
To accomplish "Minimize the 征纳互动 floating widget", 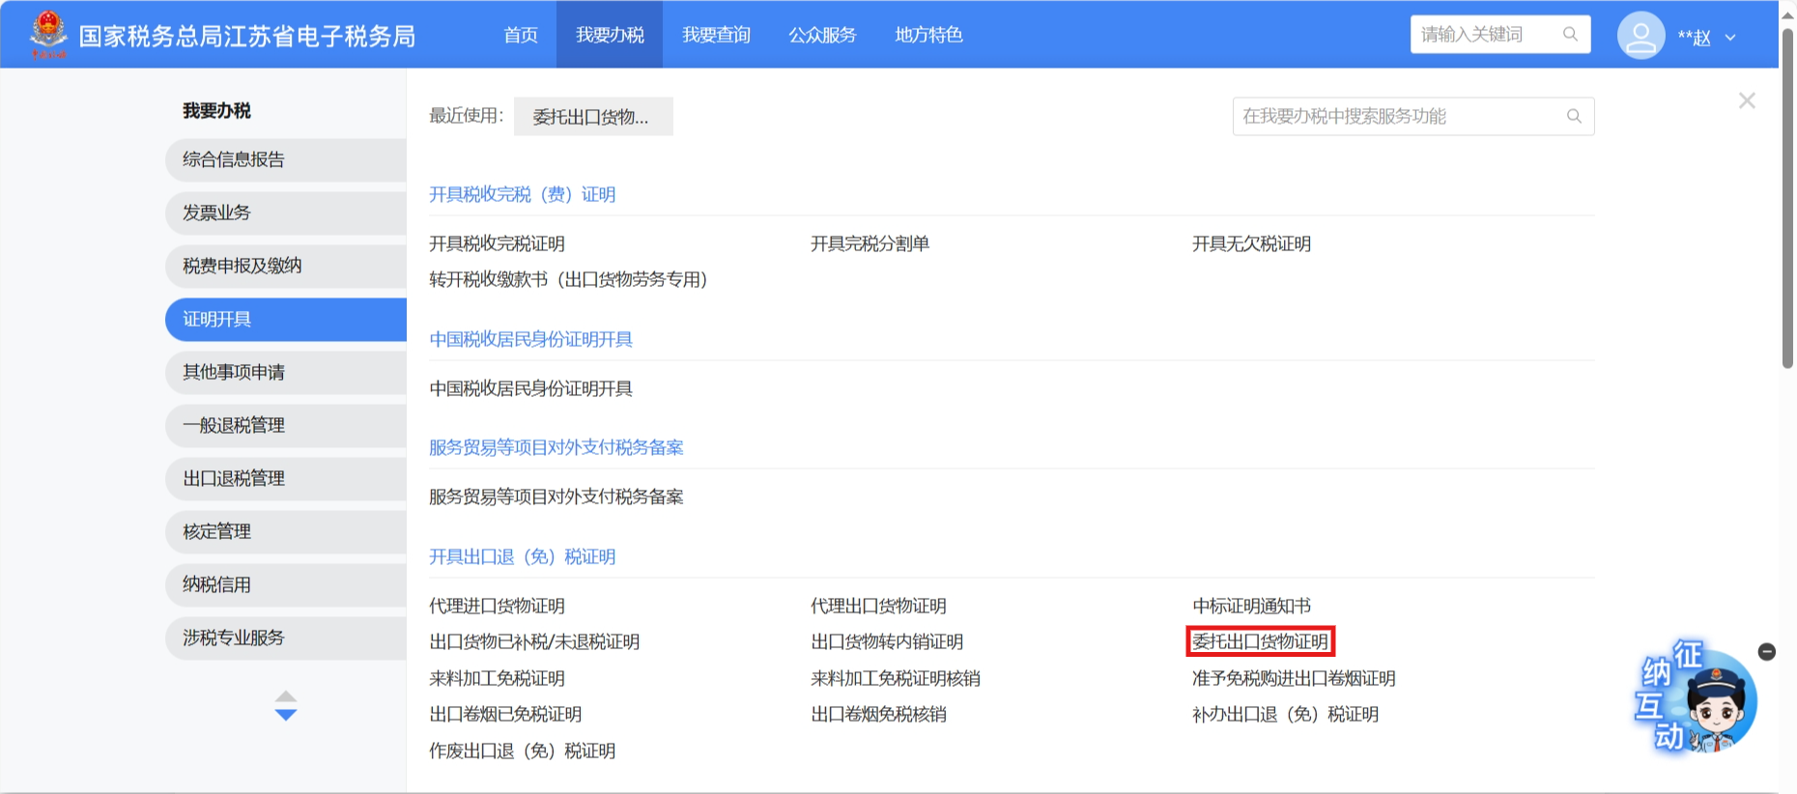I will point(1767,652).
